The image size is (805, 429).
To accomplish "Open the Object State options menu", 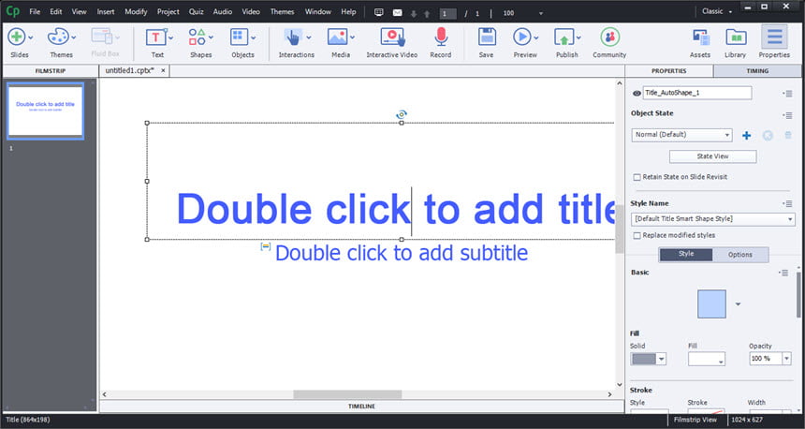I will click(x=787, y=115).
